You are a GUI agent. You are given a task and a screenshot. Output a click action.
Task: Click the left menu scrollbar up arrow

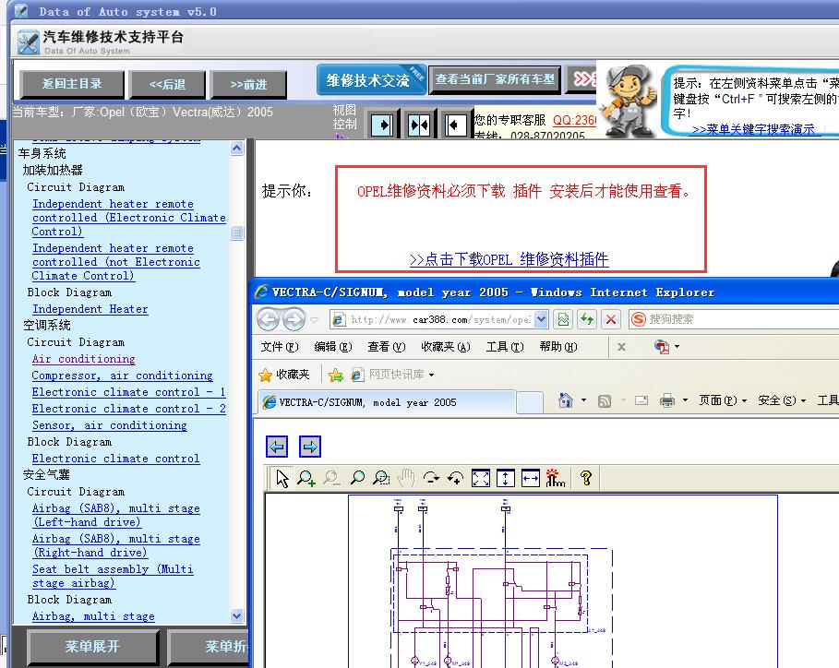pyautogui.click(x=237, y=149)
